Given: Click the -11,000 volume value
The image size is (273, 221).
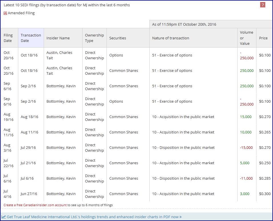Looking at the screenshot, I should pos(246,178).
